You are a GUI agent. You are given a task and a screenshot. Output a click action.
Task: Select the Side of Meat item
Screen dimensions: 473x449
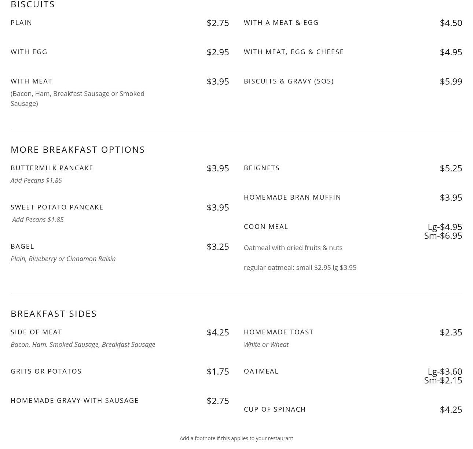coord(36,332)
